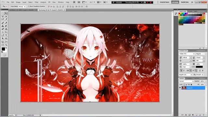Open the font size dropdown arrow
The width and height of the screenshot is (208, 117).
[x=191, y=58]
